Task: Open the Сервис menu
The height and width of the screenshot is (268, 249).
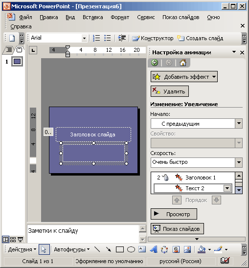Action: (146, 17)
